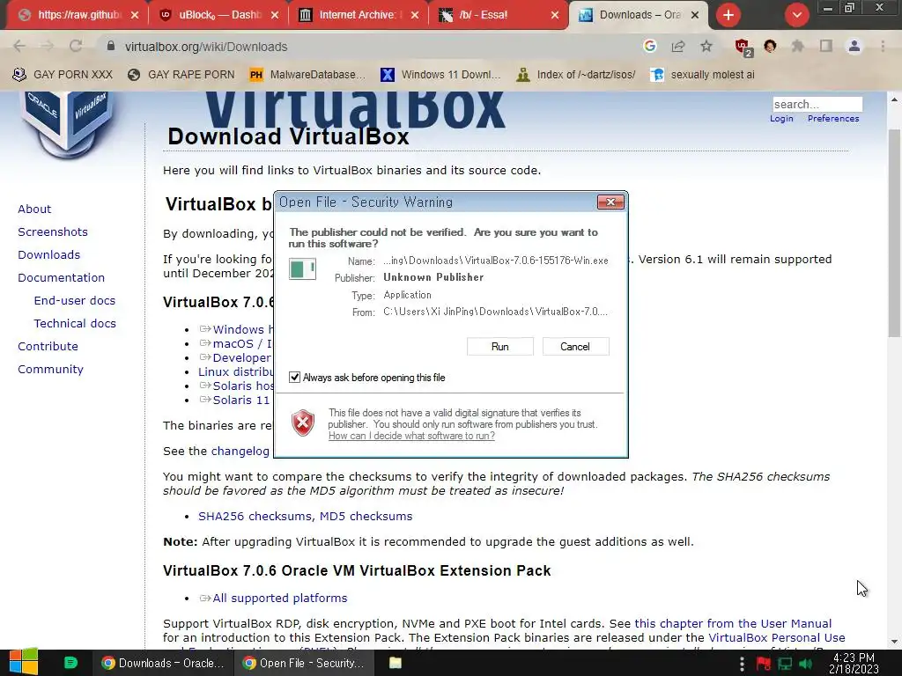Reload the page with the refresh icon

click(76, 47)
